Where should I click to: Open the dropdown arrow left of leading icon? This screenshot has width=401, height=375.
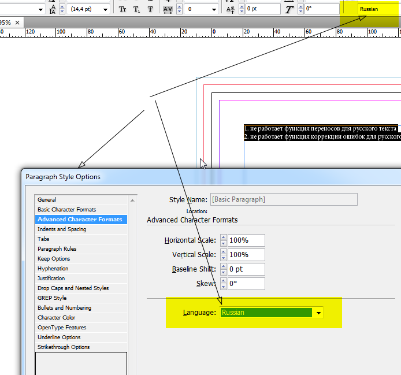[40, 10]
